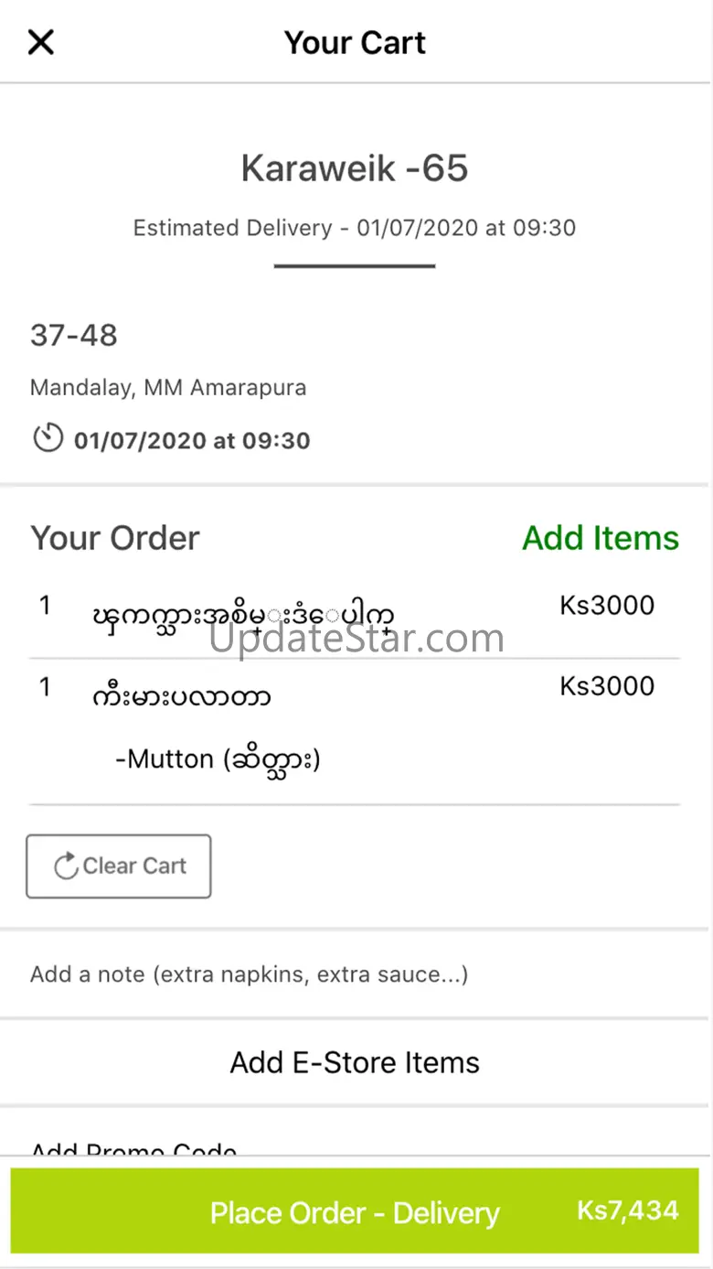The height and width of the screenshot is (1269, 713).
Task: Tap the 37-48 delivery address
Action: 74,336
